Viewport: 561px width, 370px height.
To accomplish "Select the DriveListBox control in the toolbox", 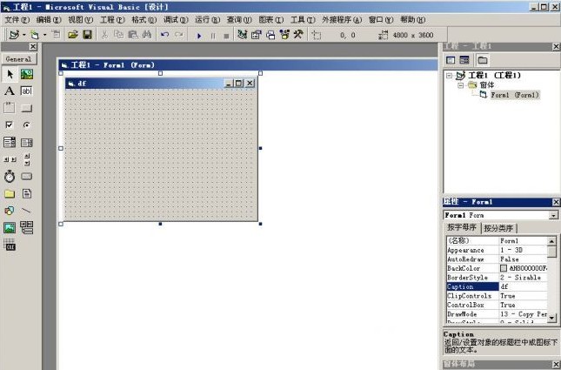I will coord(26,176).
